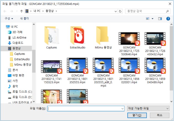Click the 새 폴더 button
The height and width of the screenshot is (121, 174).
click(x=25, y=19)
